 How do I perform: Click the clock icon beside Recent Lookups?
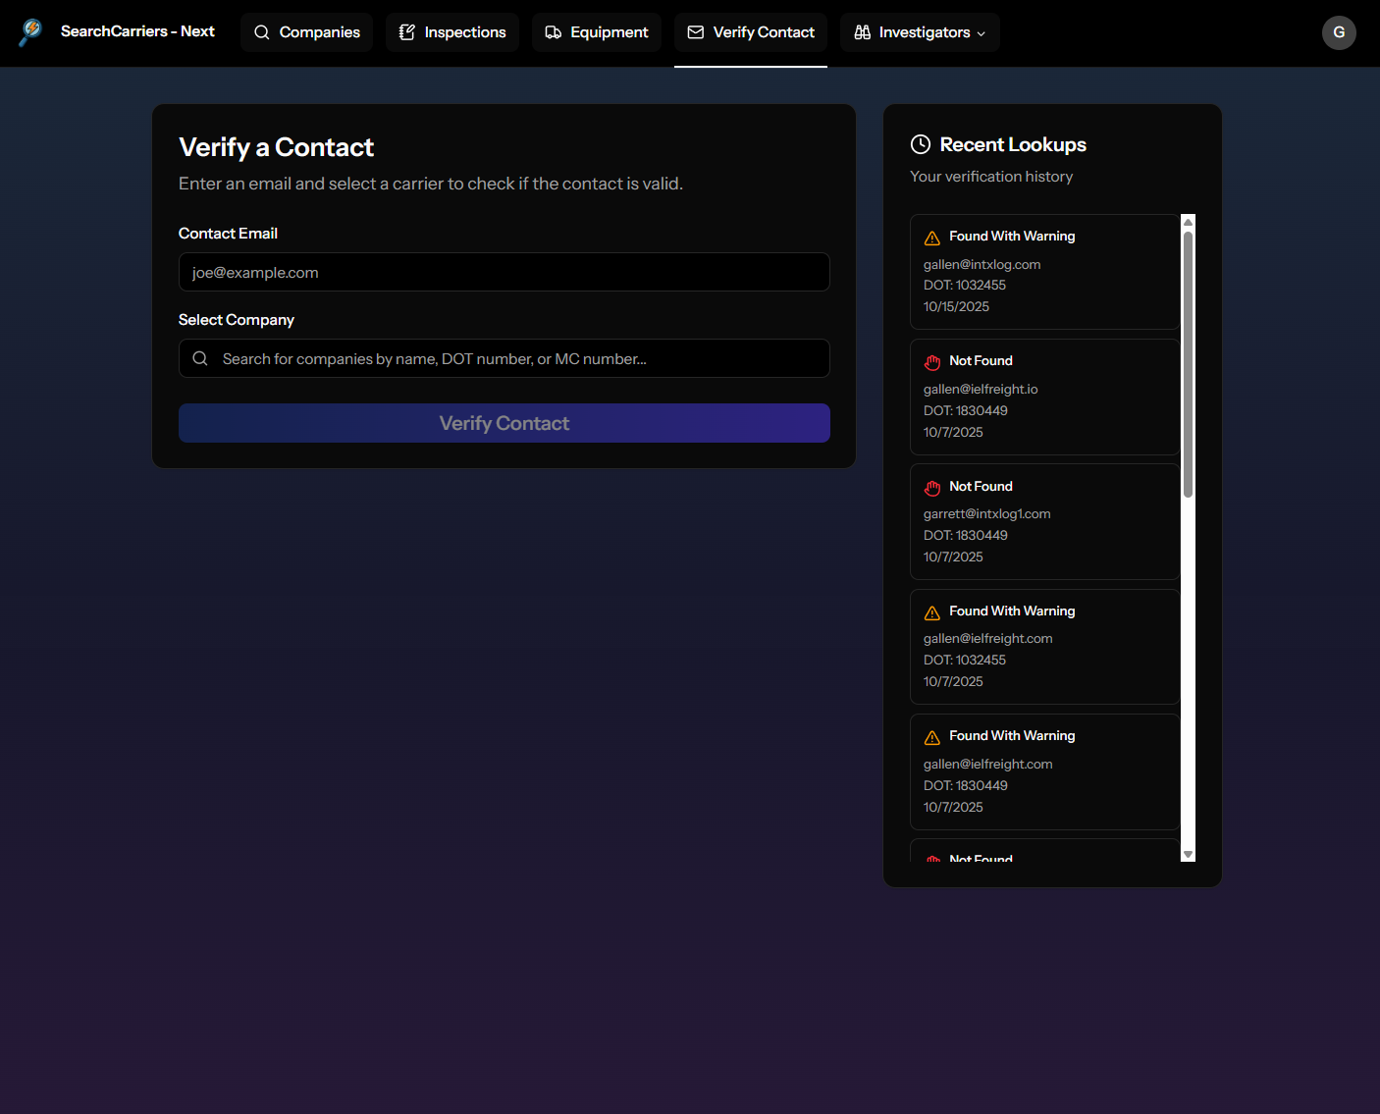921,143
